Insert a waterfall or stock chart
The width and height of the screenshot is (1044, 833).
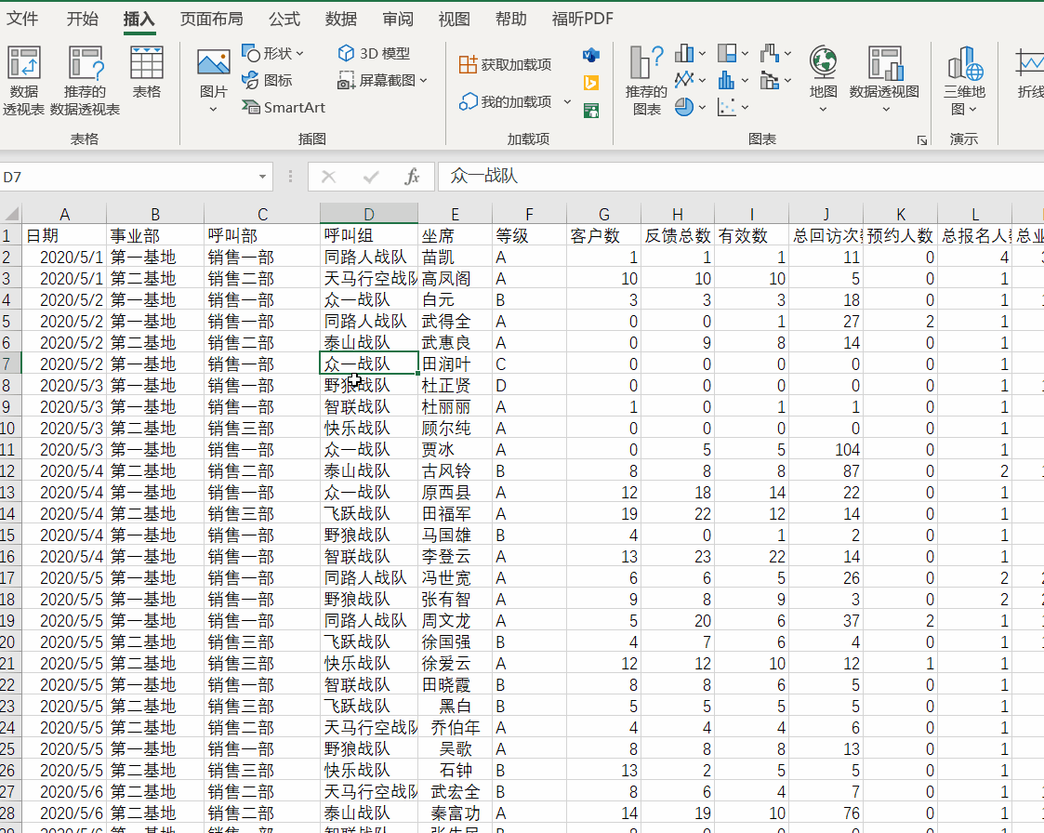(769, 53)
